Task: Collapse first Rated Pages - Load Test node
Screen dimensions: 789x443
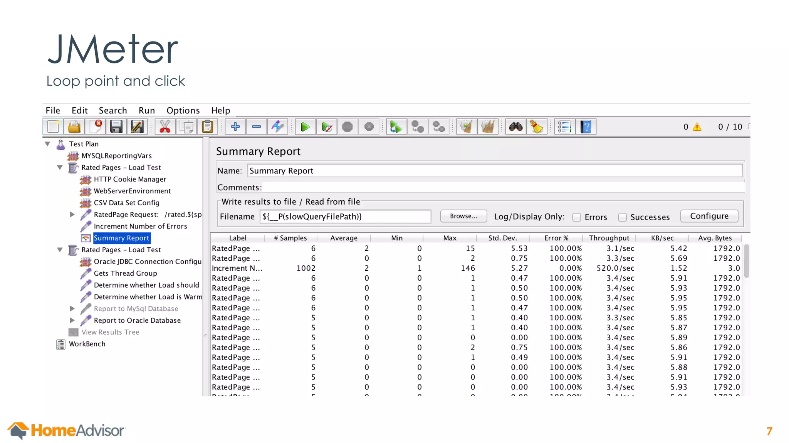Action: tap(60, 167)
